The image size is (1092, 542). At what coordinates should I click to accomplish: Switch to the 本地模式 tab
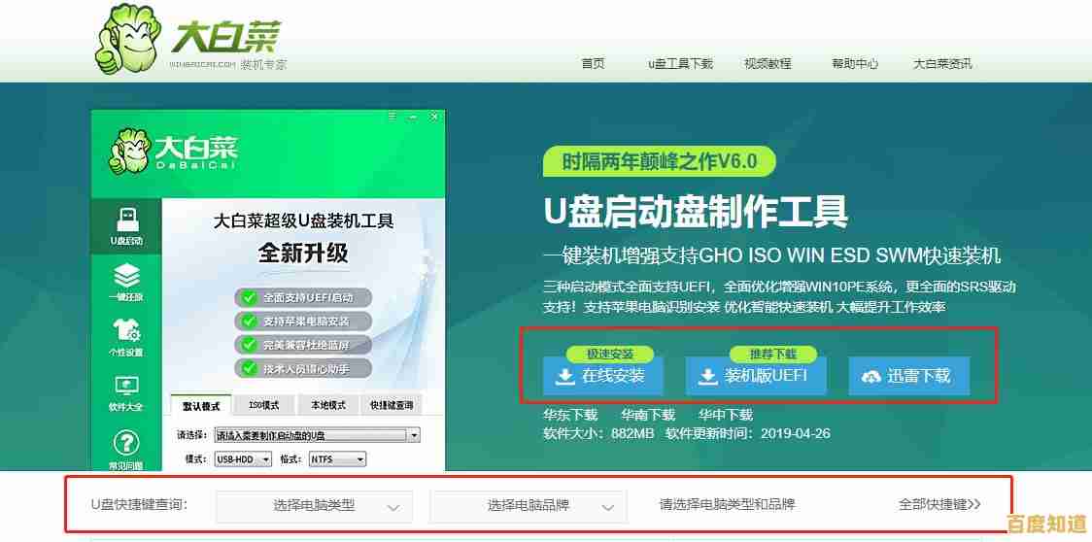click(x=328, y=405)
